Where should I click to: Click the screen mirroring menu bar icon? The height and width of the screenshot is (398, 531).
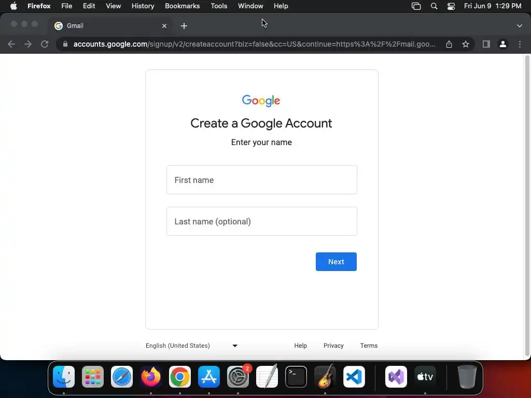[416, 6]
